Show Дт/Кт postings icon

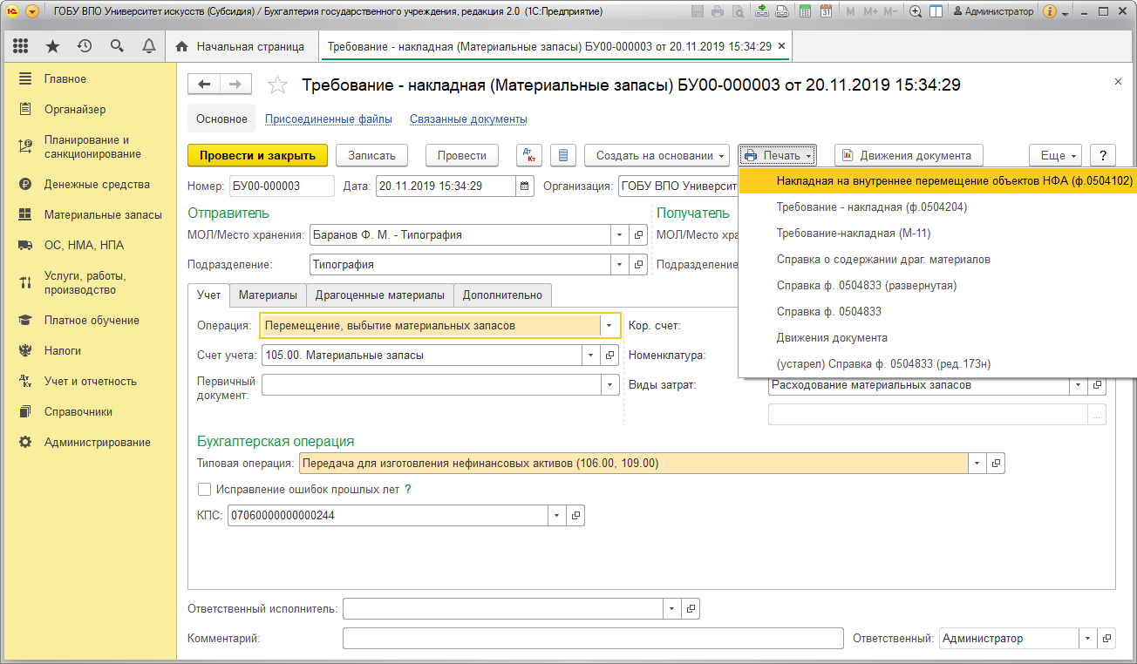tap(528, 155)
